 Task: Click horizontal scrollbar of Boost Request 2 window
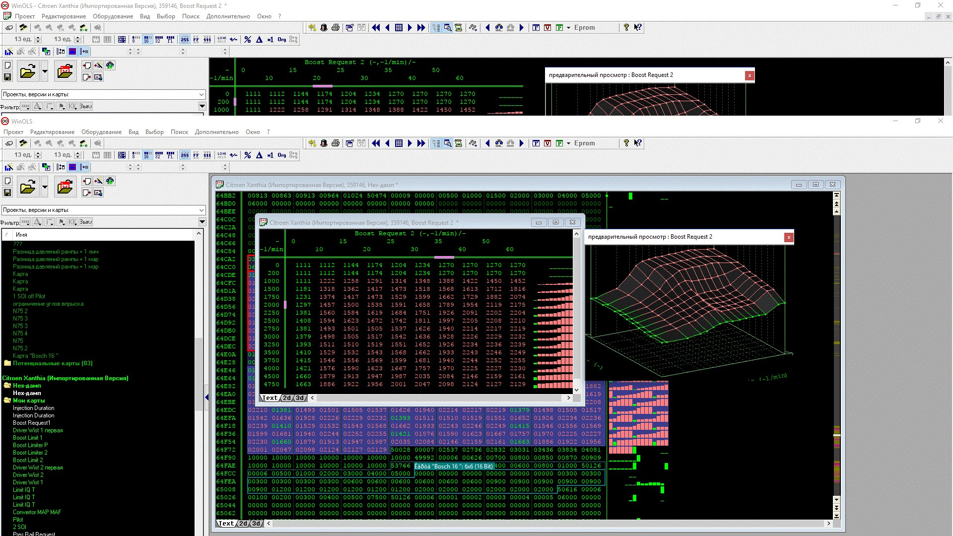tap(439, 398)
